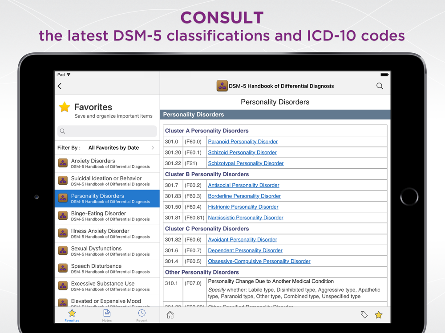Open Schizotypal Personality Disorder link
Viewport: 445px width, 333px height.
pyautogui.click(x=246, y=163)
